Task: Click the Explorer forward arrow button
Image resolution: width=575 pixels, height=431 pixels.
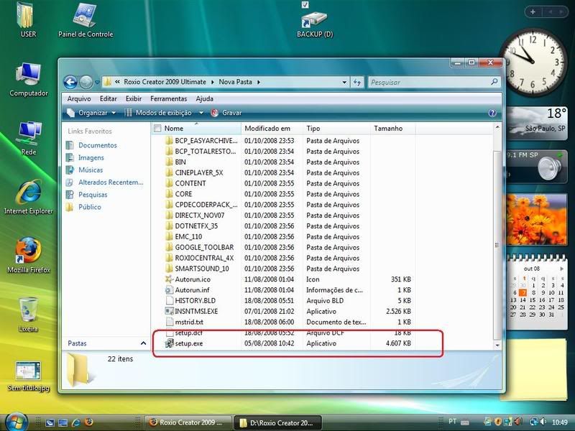Action: pos(86,82)
